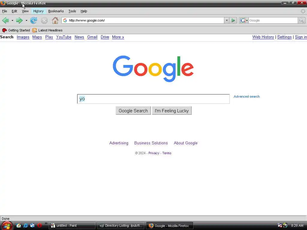Expand the address bar URL history dropdown
307x230 pixels.
(x=227, y=20)
